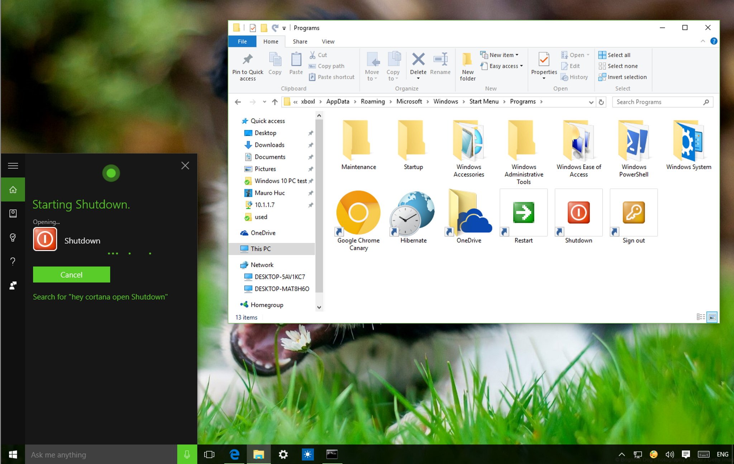Image resolution: width=734 pixels, height=464 pixels.
Task: Open the Easy access dropdown
Action: (502, 66)
